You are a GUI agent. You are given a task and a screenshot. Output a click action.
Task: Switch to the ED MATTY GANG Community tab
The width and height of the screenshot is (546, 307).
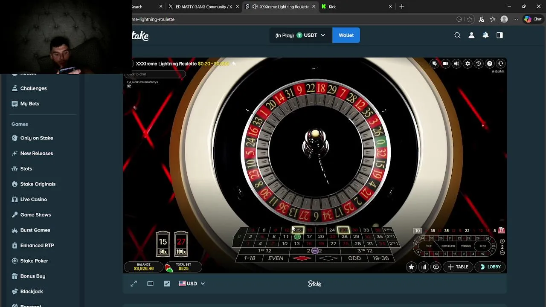tap(203, 7)
